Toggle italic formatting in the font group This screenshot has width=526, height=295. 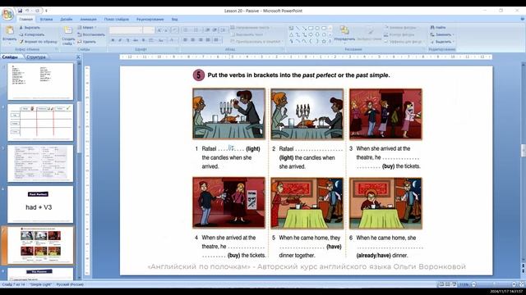click(120, 40)
